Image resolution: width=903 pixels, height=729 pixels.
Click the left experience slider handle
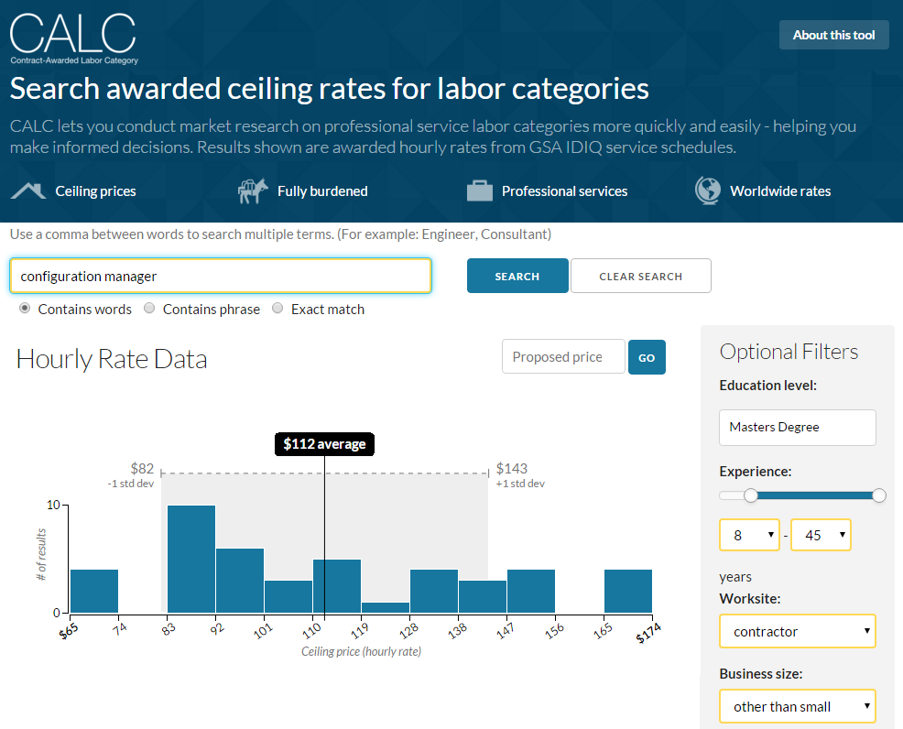[751, 495]
